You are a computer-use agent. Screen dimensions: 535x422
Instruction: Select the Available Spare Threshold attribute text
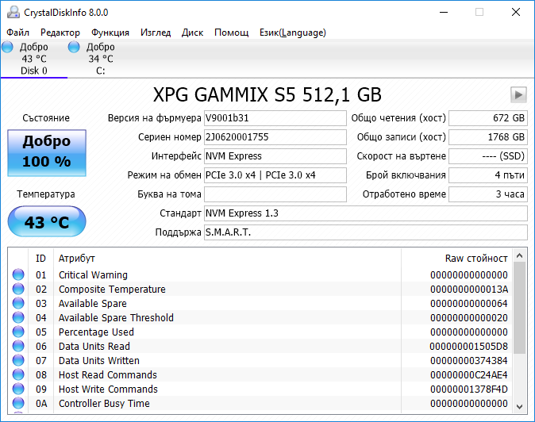116,318
